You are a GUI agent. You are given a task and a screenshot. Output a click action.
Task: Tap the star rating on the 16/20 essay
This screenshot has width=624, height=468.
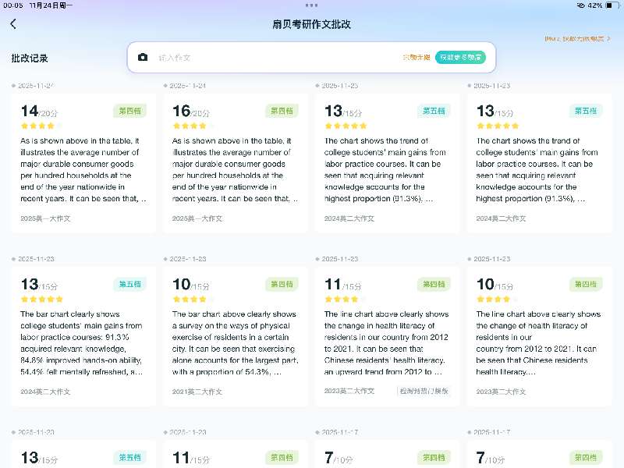tap(190, 126)
